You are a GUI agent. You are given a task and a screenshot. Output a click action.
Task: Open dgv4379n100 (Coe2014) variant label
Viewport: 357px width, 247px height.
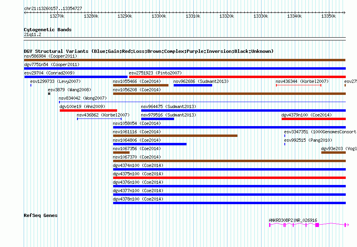tap(306, 115)
